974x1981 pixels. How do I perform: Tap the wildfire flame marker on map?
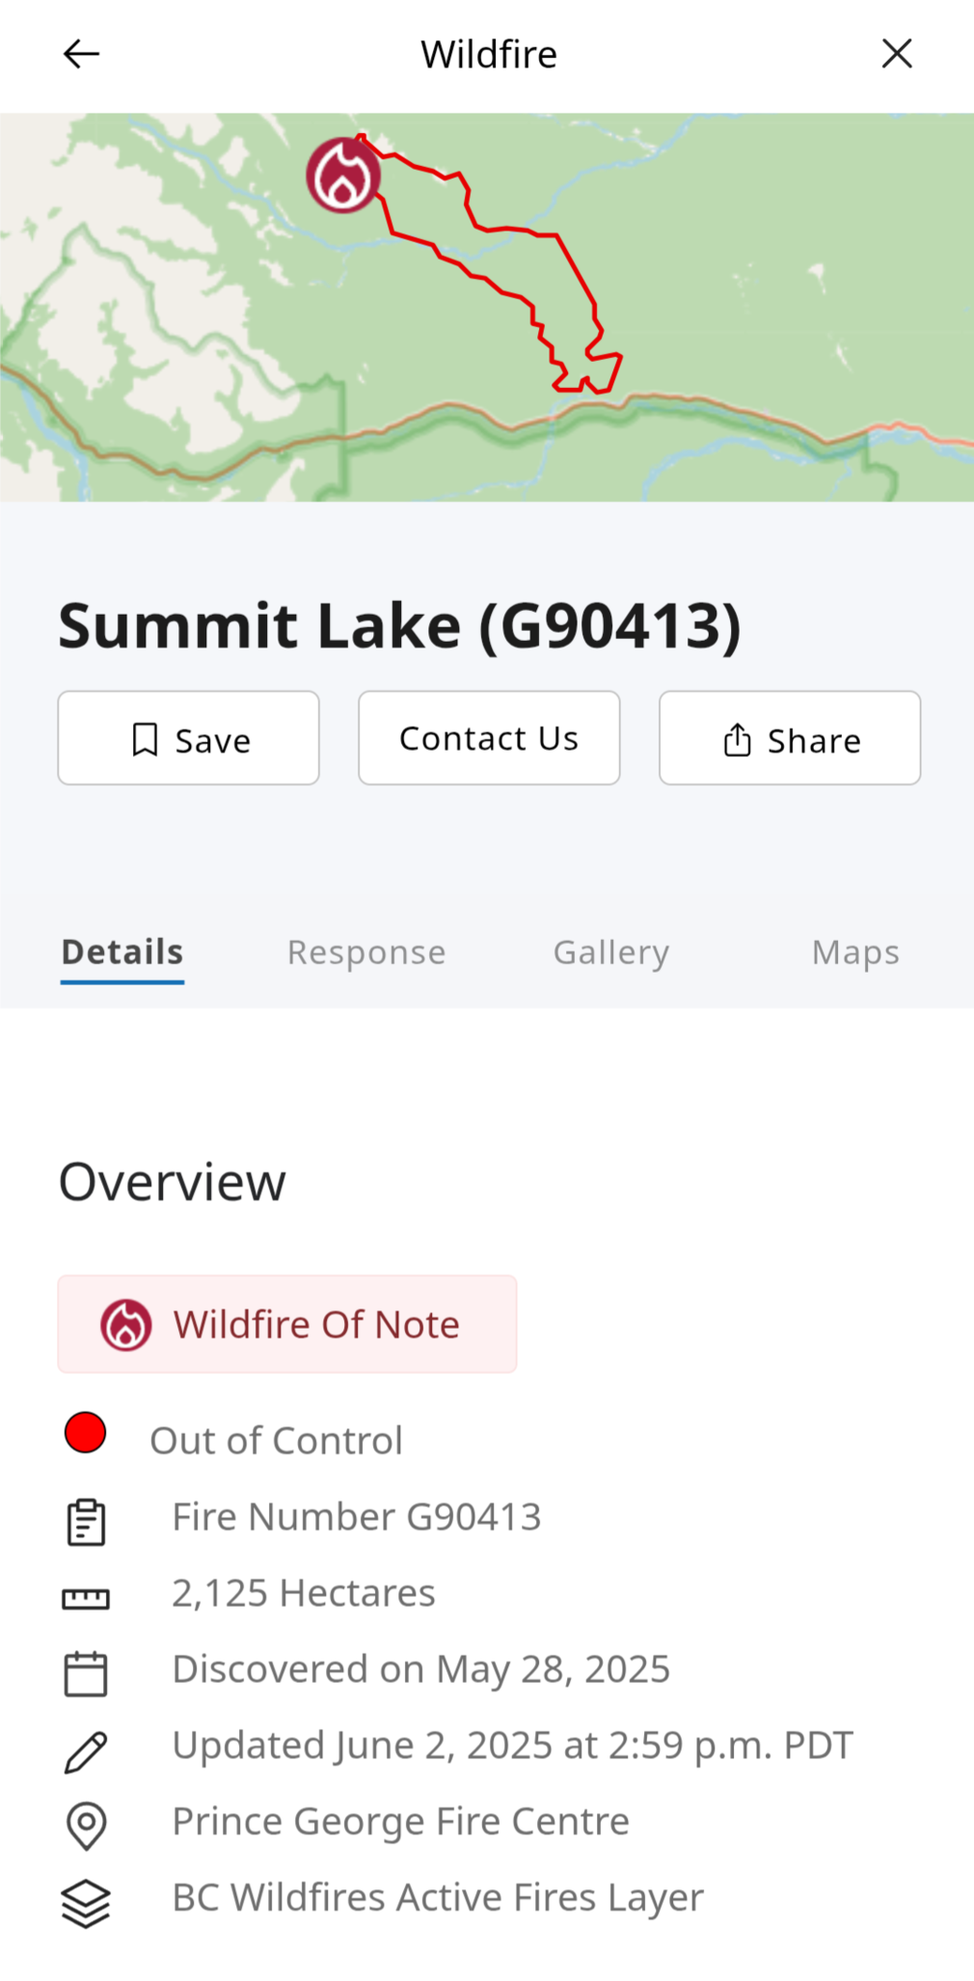point(343,175)
